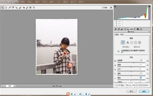Open the Split Toning panel icon

[128, 29]
